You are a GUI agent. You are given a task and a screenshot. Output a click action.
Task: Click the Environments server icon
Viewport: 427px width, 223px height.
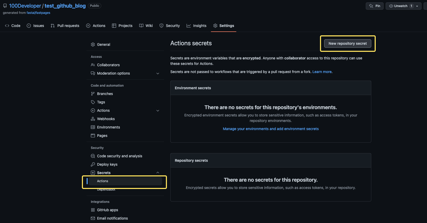pos(93,127)
